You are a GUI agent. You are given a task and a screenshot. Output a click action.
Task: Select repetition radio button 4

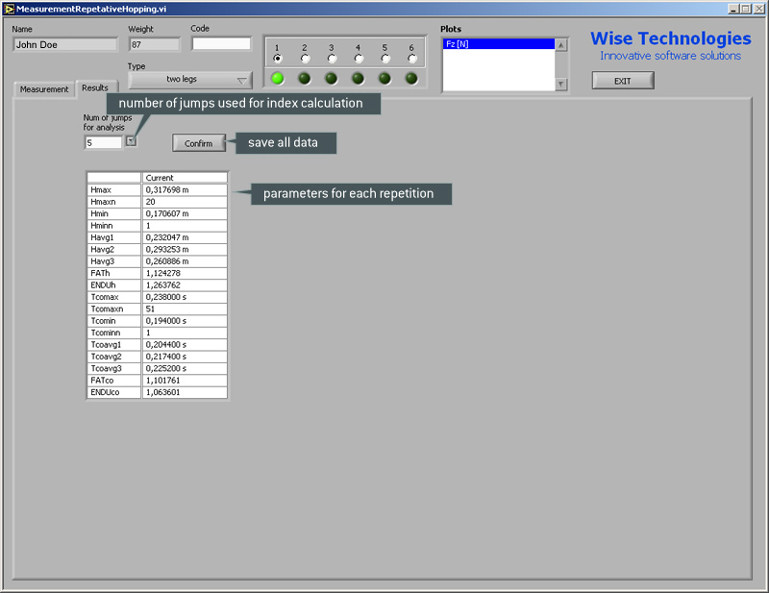click(358, 59)
